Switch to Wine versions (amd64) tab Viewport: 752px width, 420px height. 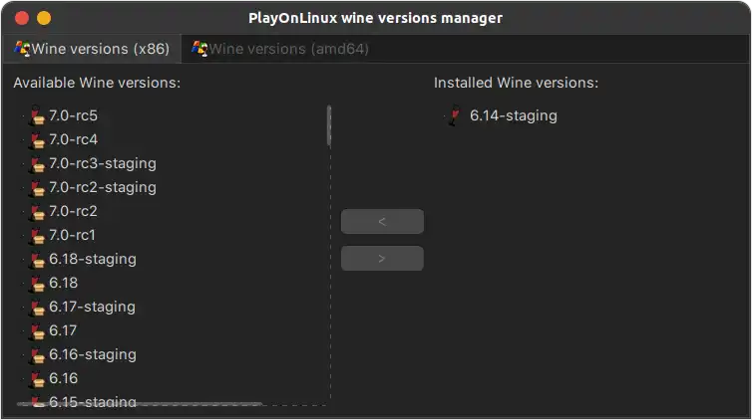coord(280,49)
